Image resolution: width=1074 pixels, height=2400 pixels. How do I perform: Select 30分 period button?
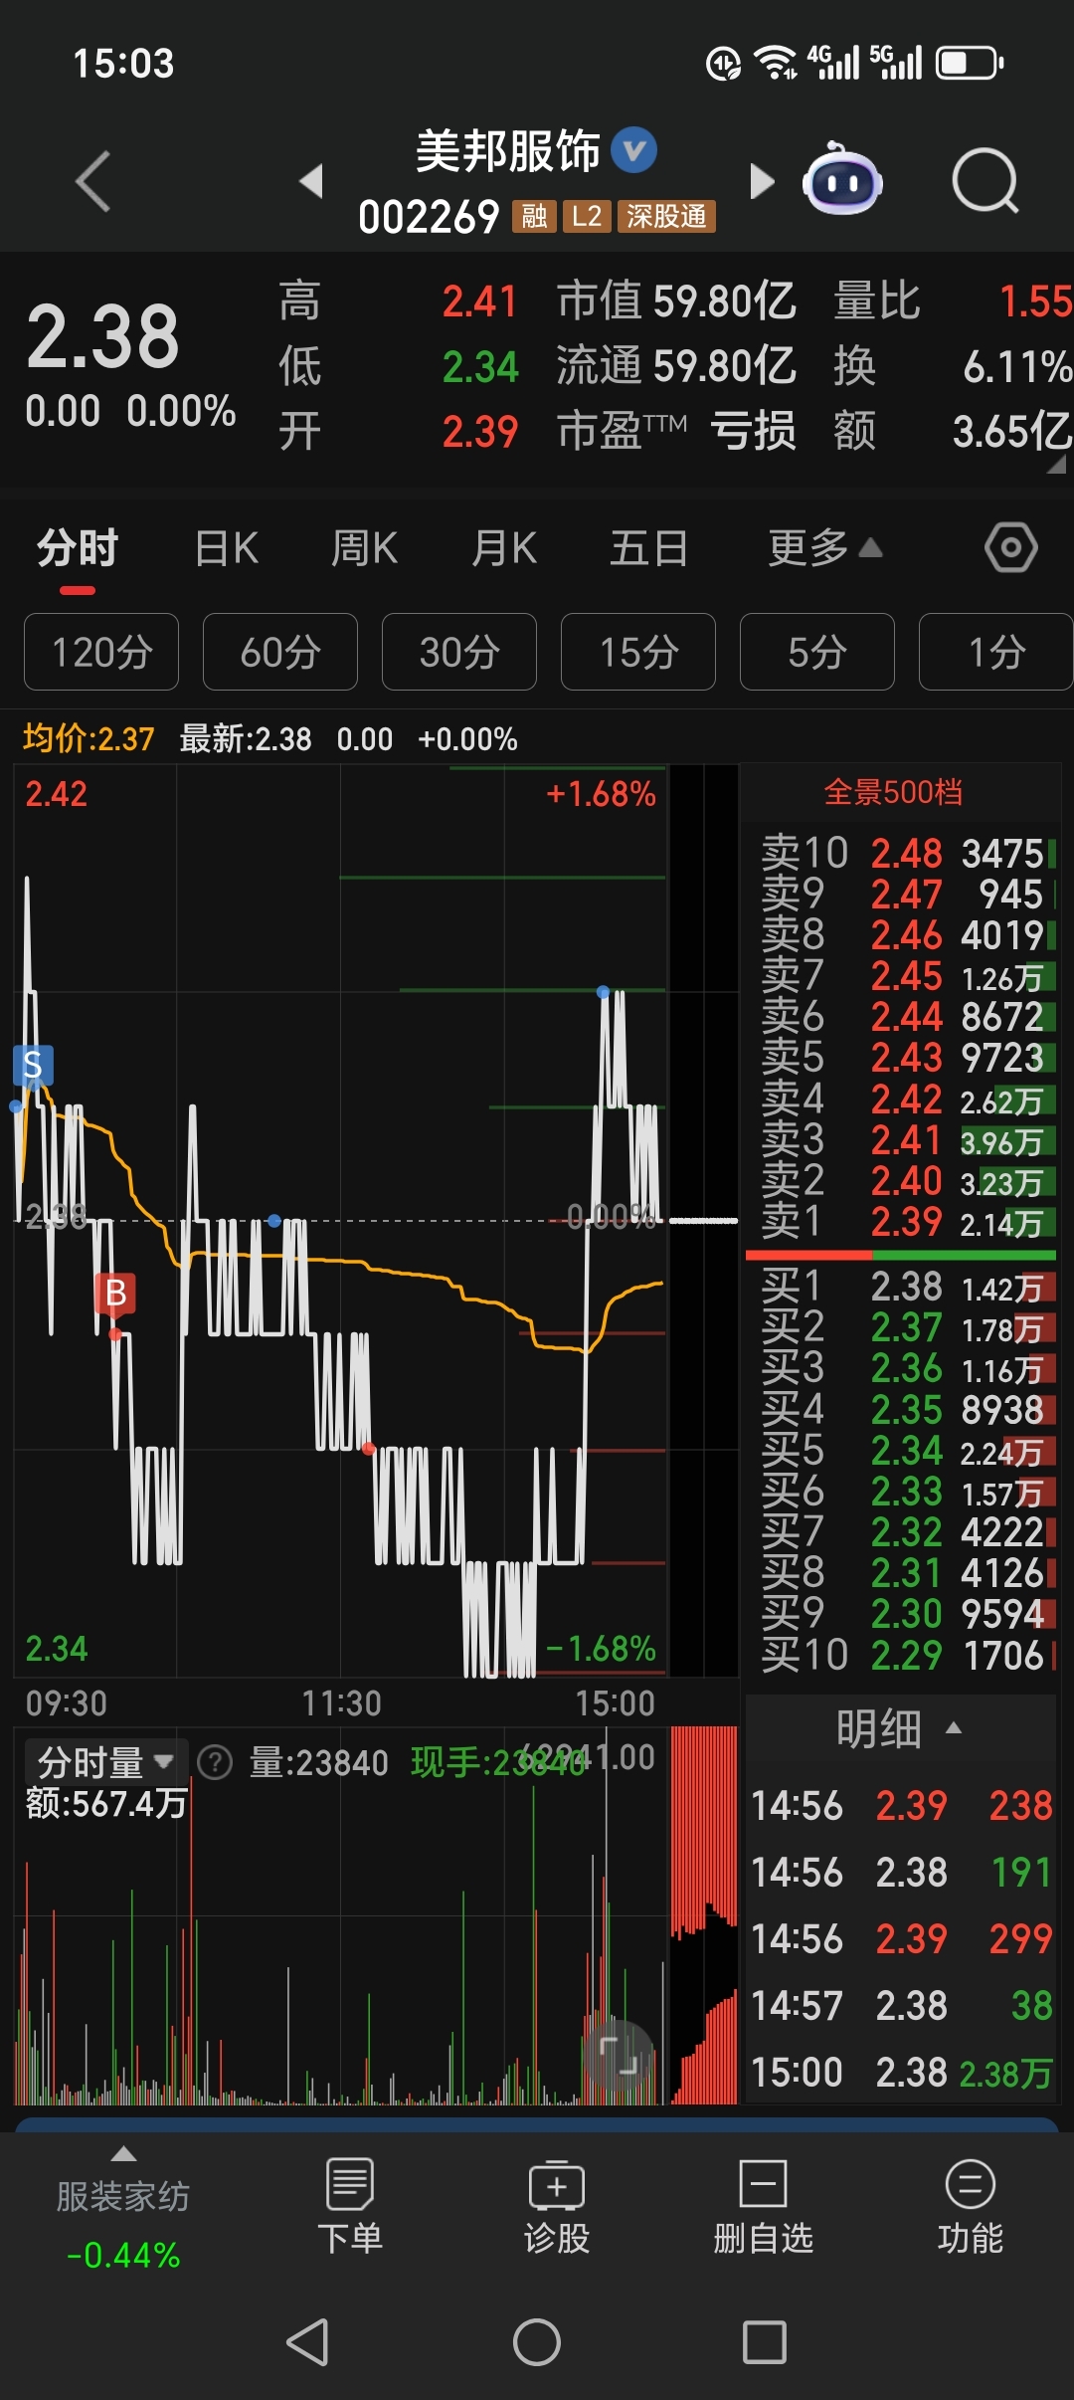click(x=459, y=652)
